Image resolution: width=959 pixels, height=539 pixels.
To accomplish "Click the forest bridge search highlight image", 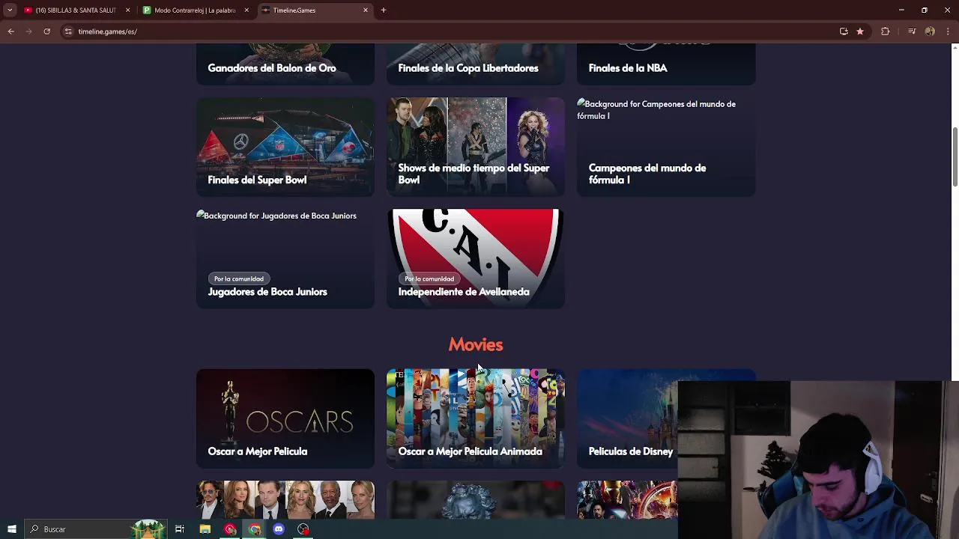I will [148, 529].
